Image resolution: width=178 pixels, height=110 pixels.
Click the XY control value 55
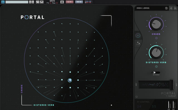point(154,106)
